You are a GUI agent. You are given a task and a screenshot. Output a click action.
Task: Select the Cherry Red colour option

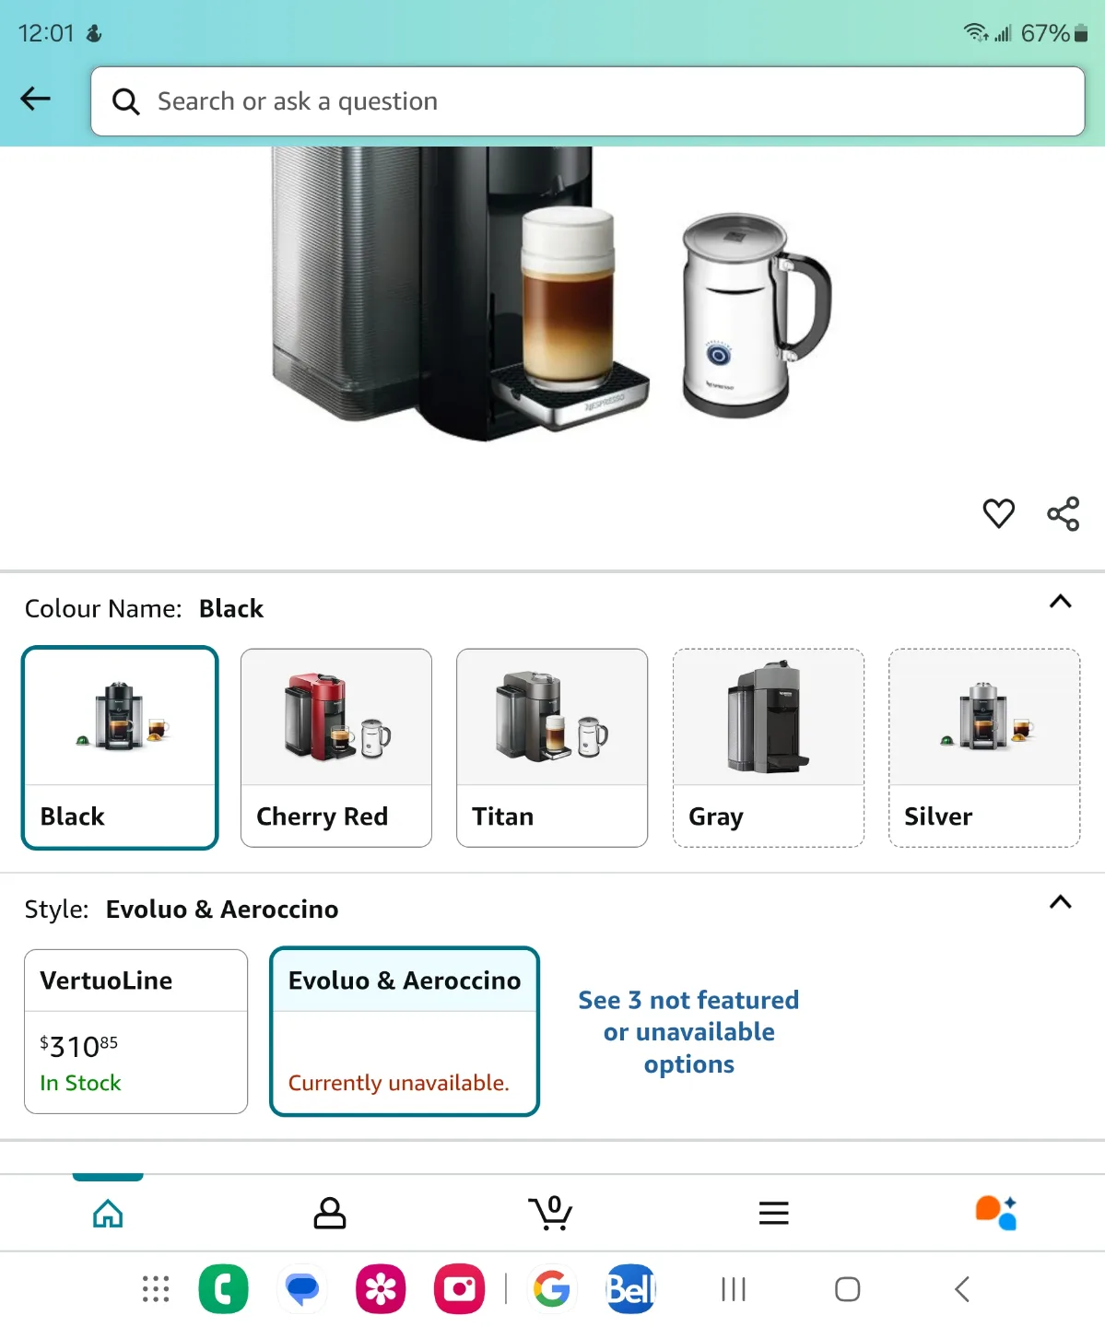[336, 747]
